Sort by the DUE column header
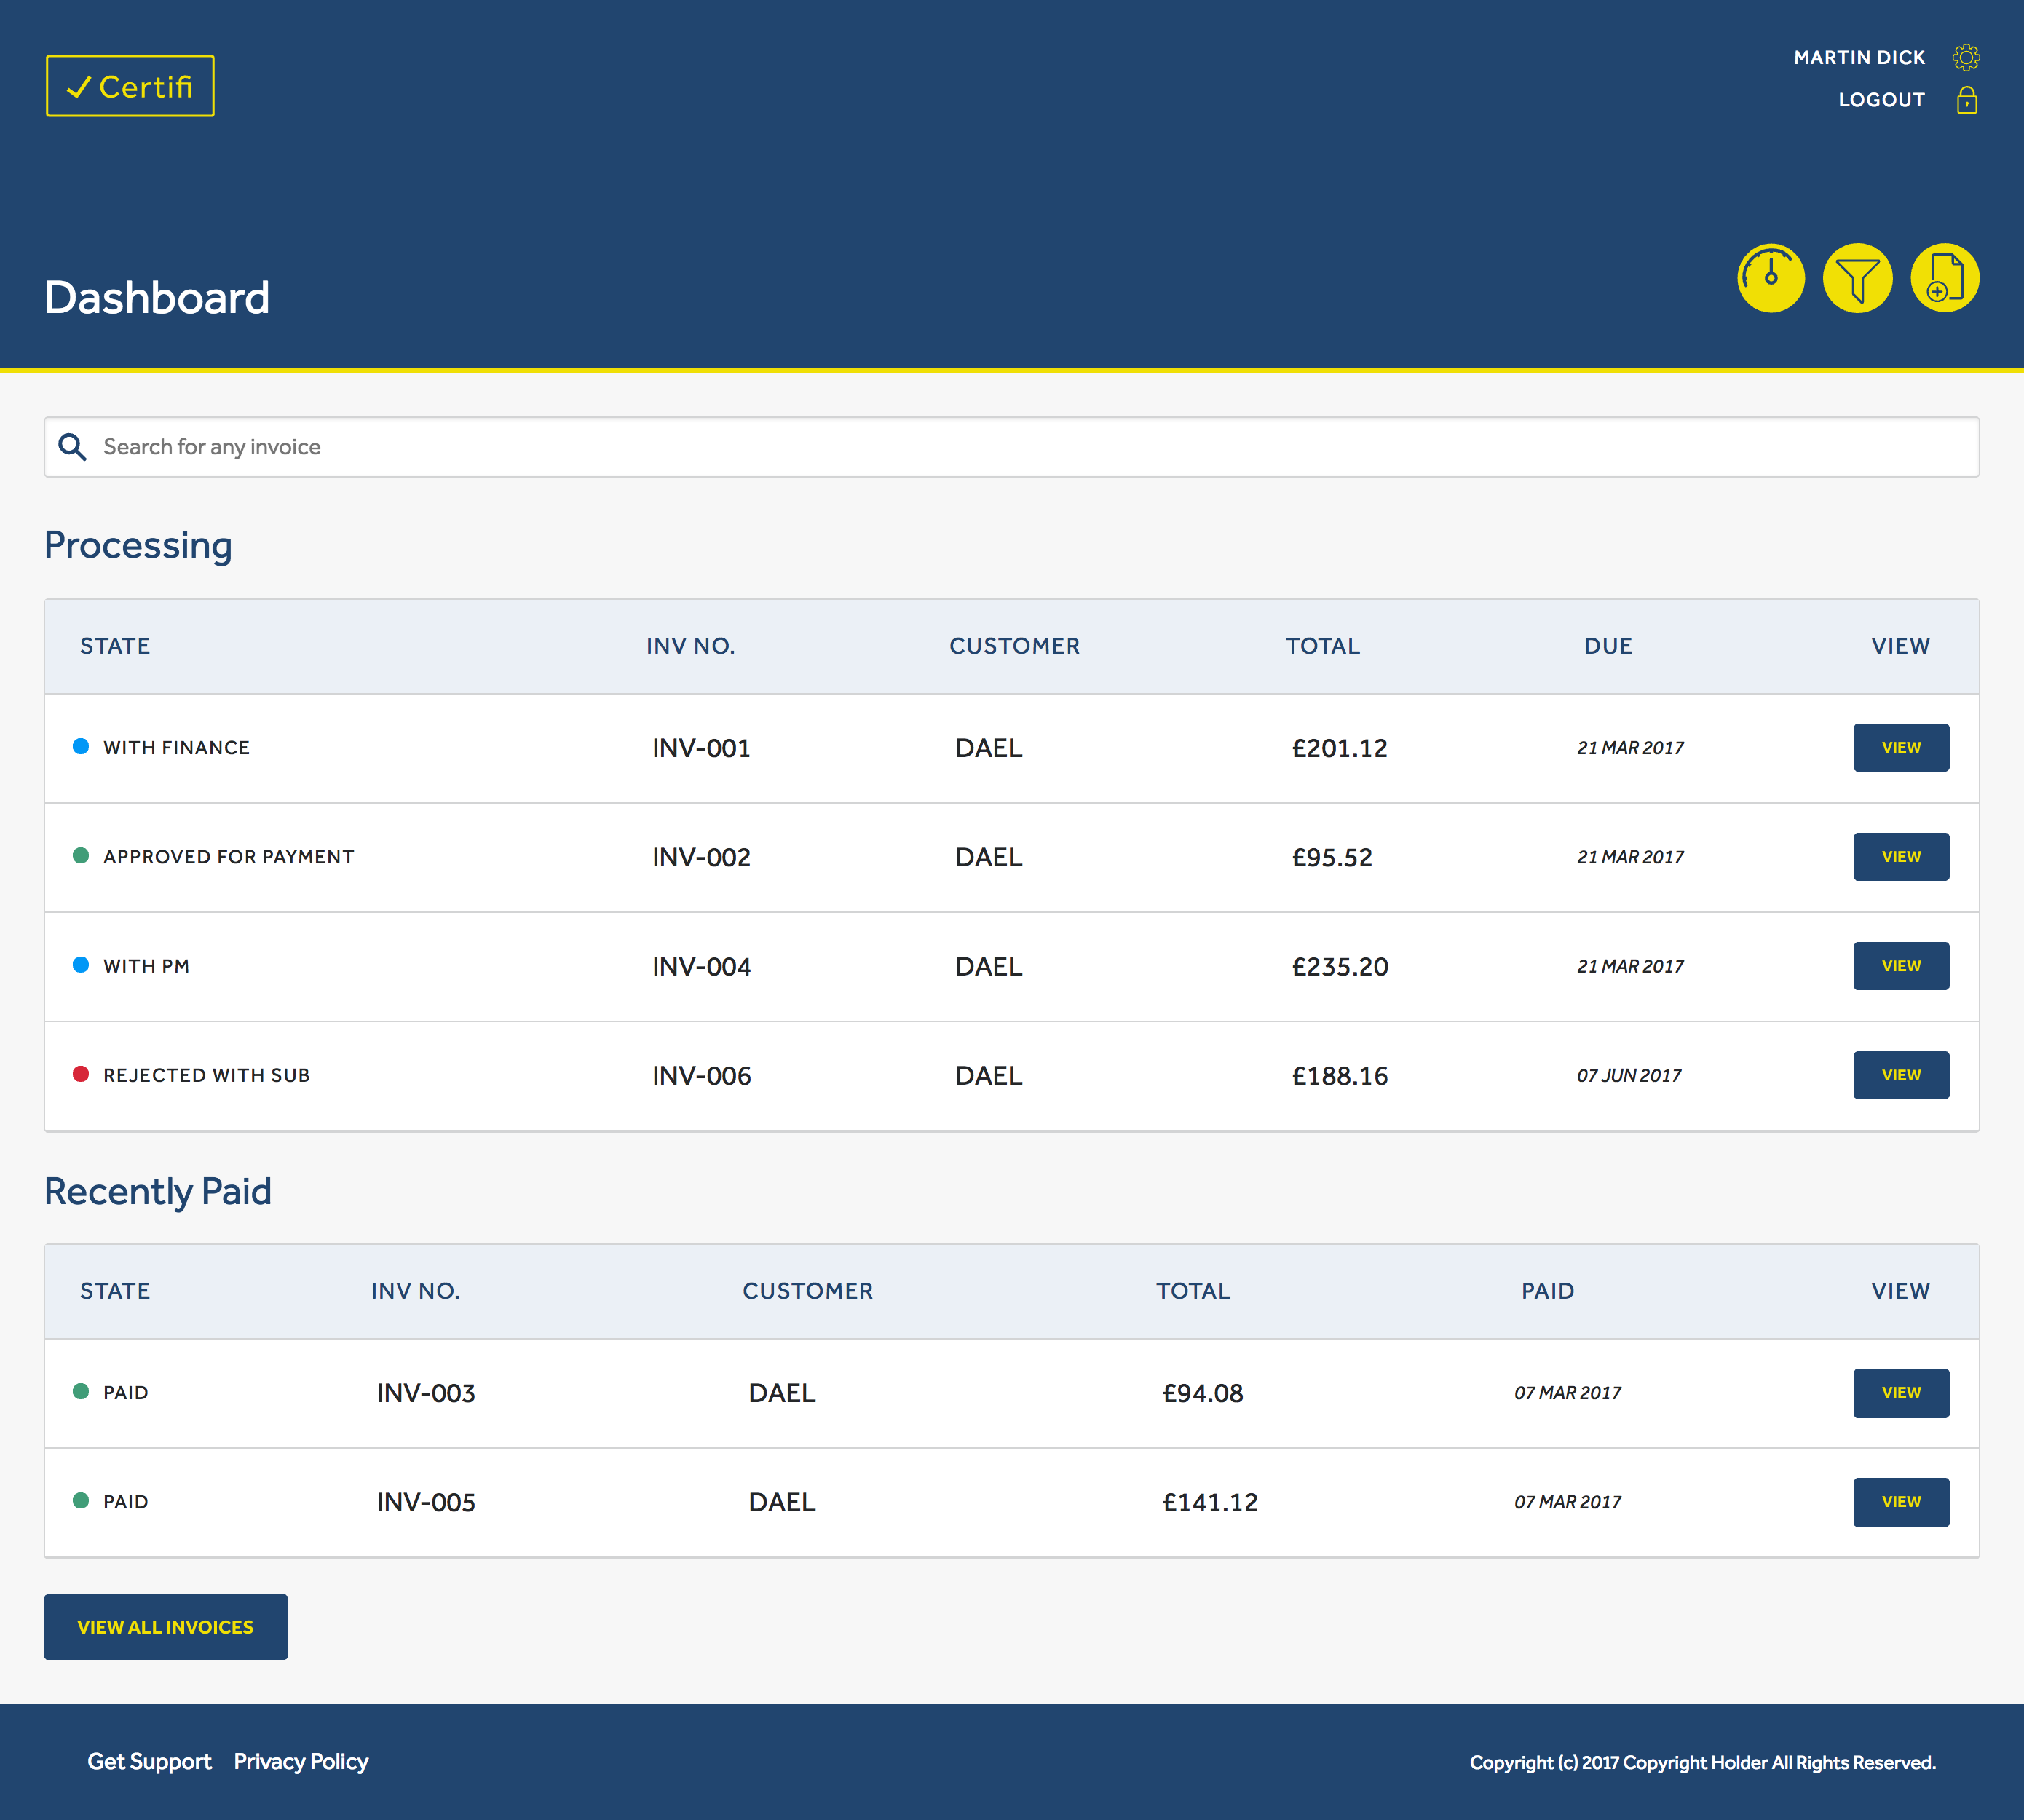 [x=1608, y=646]
